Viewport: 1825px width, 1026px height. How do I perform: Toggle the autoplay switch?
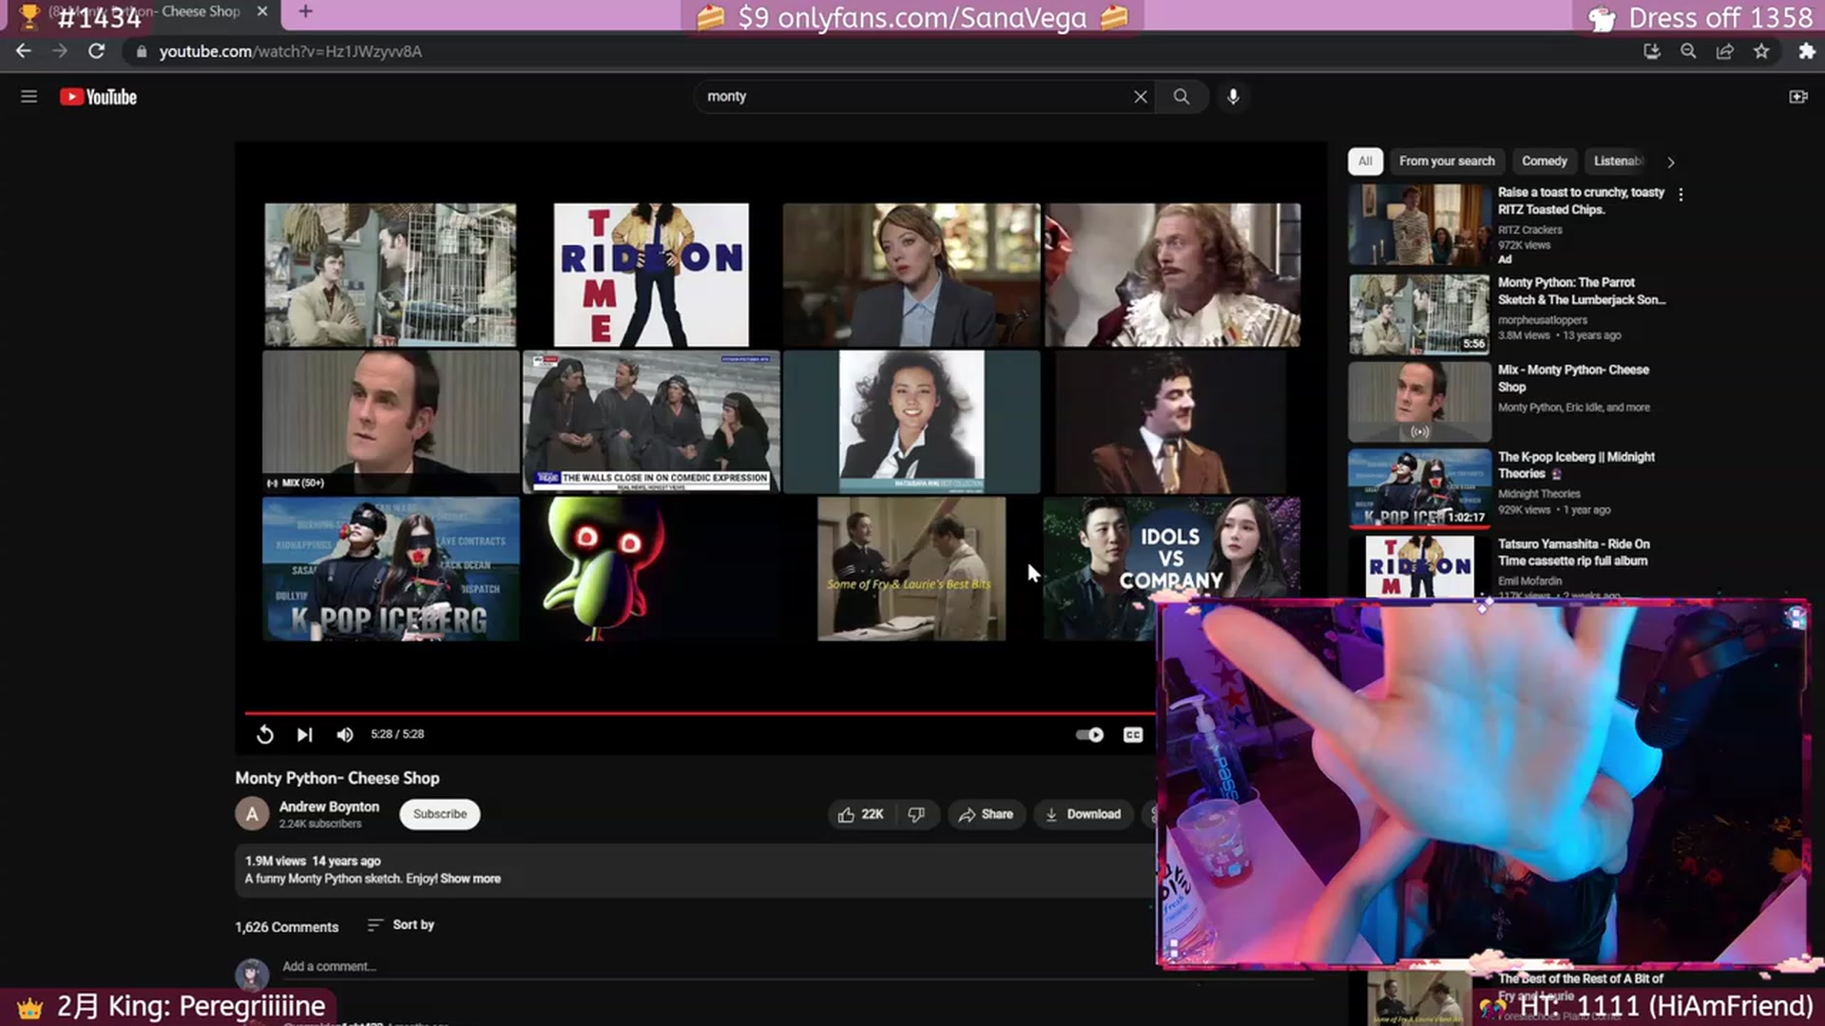tap(1089, 734)
